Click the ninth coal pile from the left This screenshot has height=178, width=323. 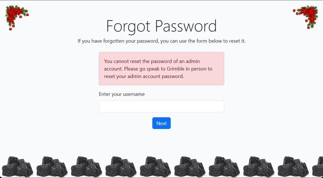click(x=293, y=167)
